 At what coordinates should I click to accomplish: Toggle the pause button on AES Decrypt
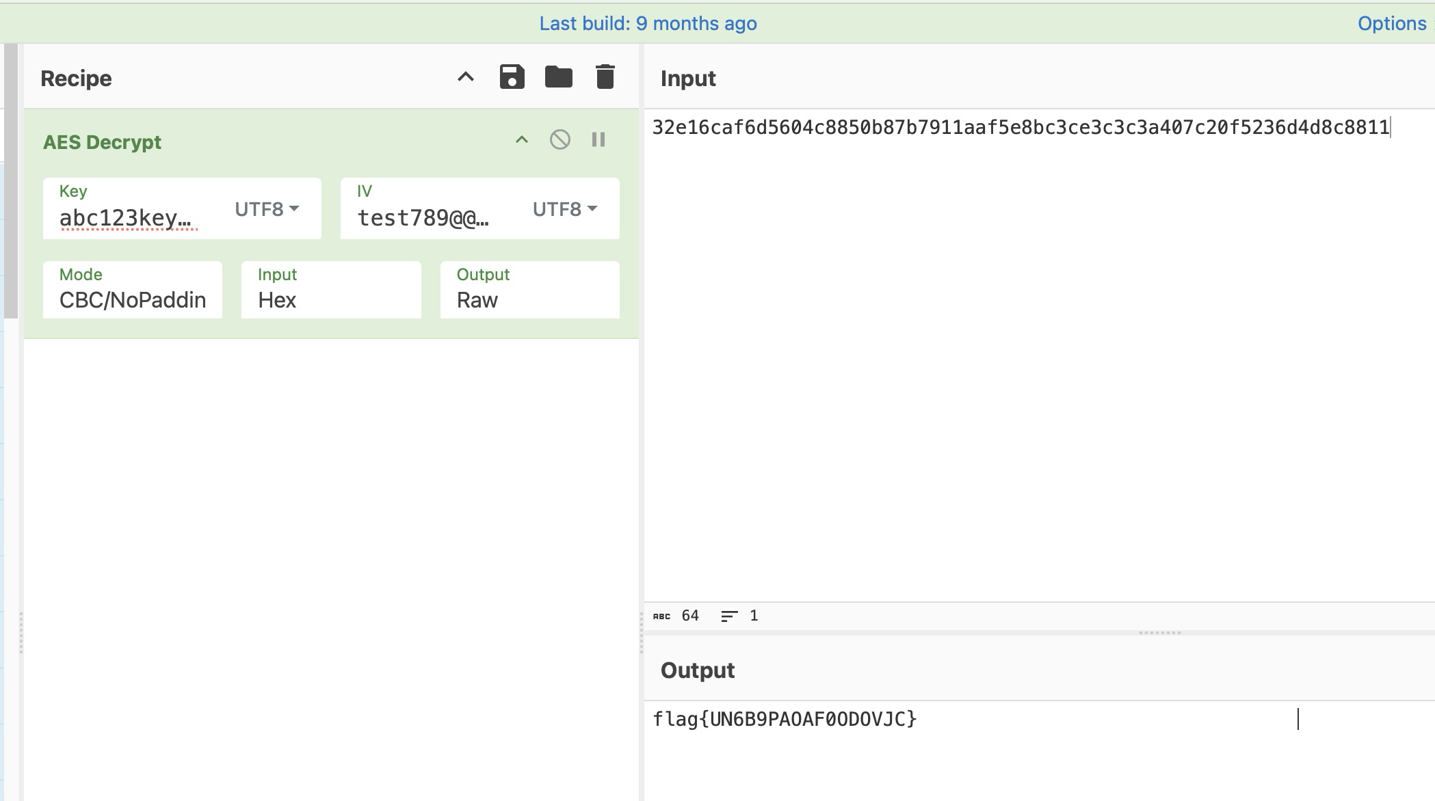[x=598, y=139]
